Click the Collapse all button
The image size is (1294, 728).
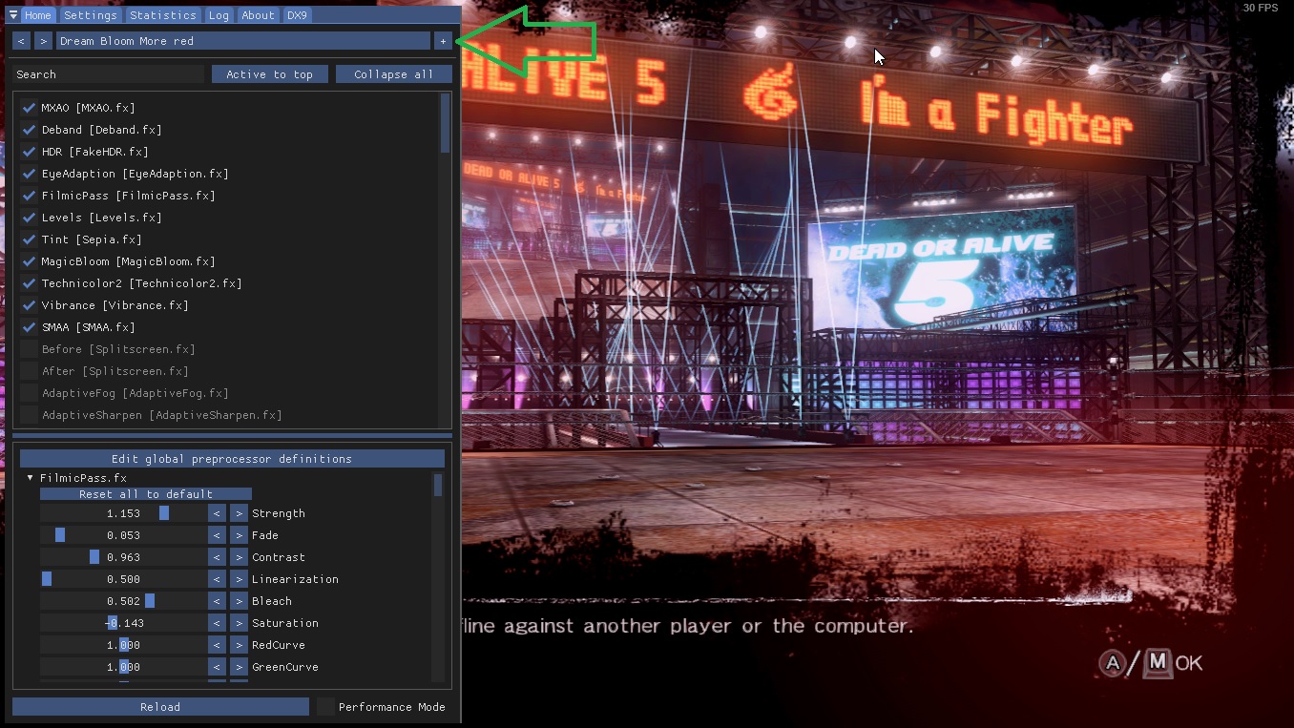394,74
